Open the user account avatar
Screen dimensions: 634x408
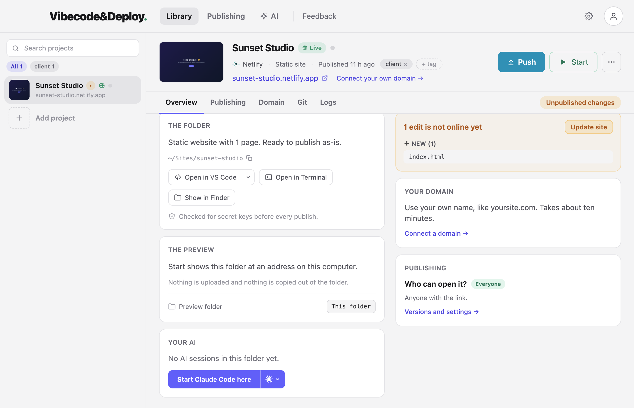coord(613,16)
